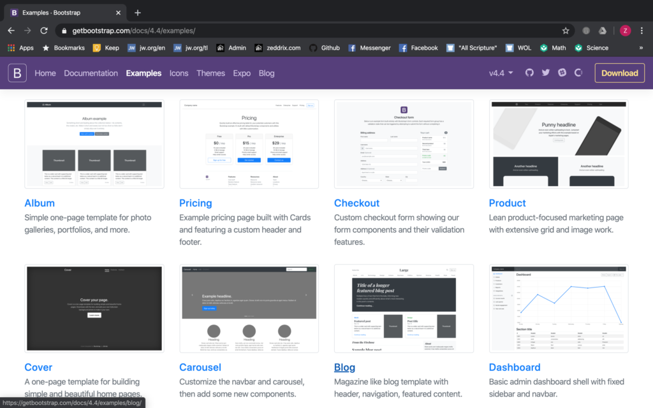Open the Admin bookmark
This screenshot has width=653, height=408.
(x=231, y=48)
